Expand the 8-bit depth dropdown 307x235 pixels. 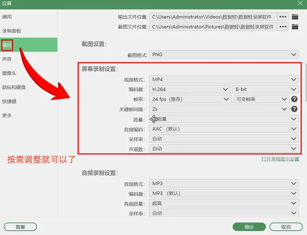tap(266, 89)
